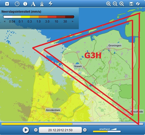Step to the previous radar frame
The height and width of the screenshot is (135, 145).
click(x=36, y=130)
